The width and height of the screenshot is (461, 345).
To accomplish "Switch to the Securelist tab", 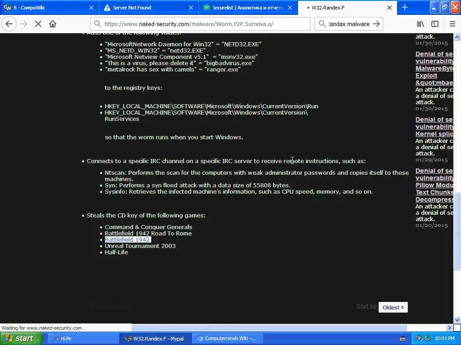I will (248, 8).
